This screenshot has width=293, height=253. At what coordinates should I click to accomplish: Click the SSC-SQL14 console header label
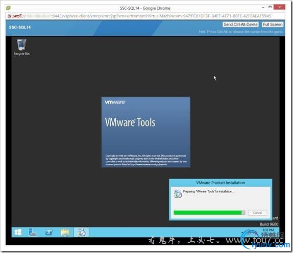[20, 27]
